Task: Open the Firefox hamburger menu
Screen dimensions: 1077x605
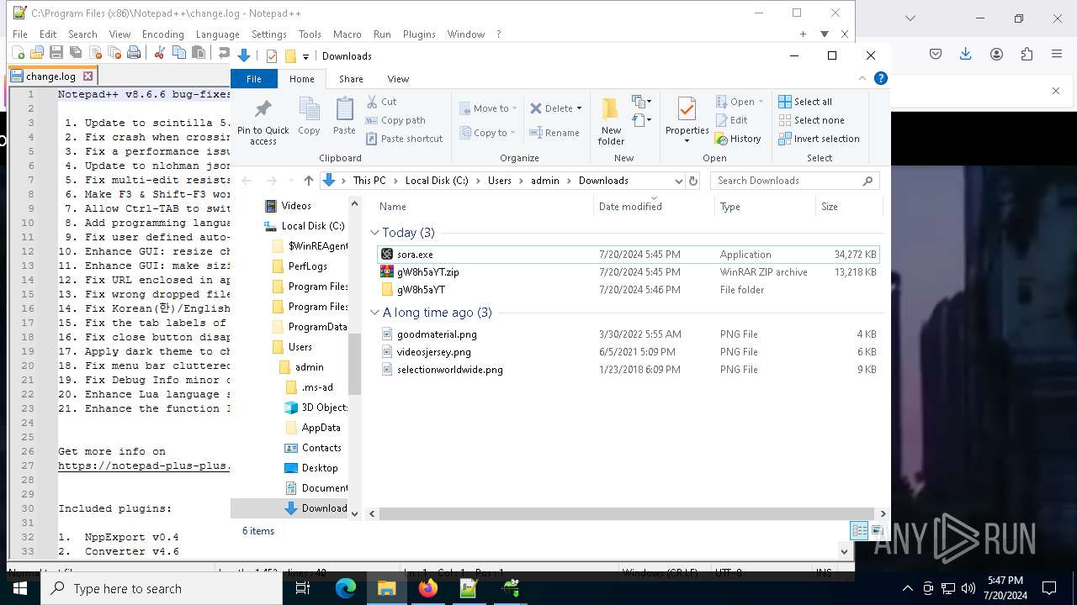Action: tap(1057, 54)
